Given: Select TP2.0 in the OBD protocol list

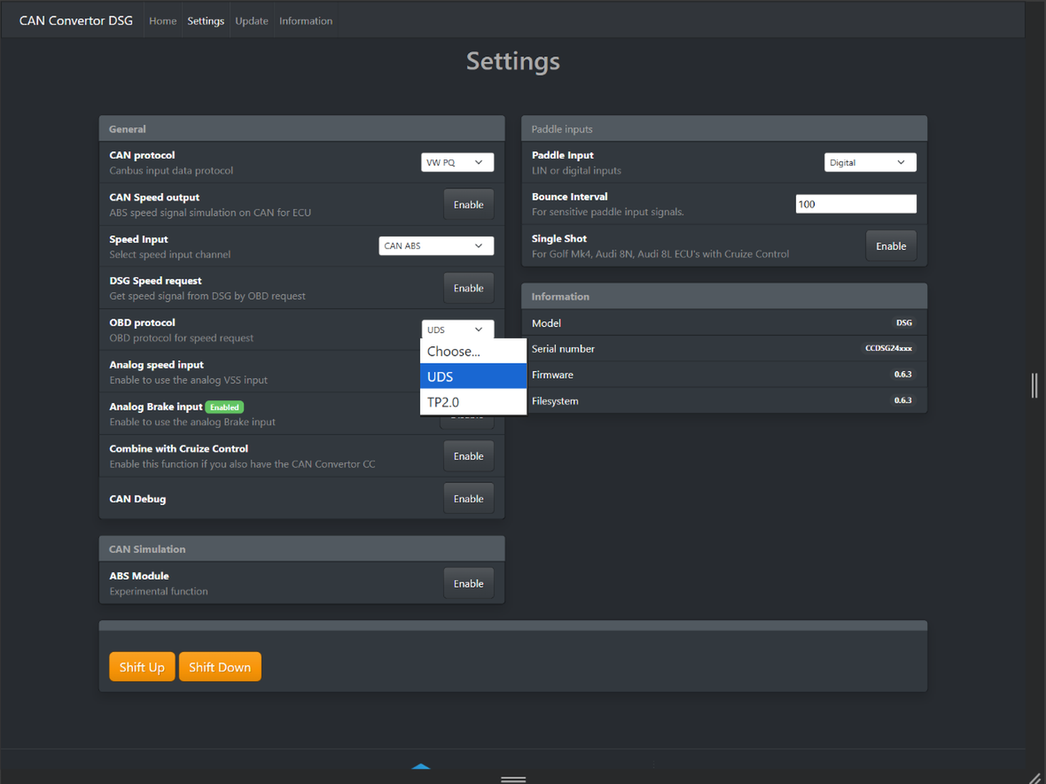Looking at the screenshot, I should pos(473,402).
